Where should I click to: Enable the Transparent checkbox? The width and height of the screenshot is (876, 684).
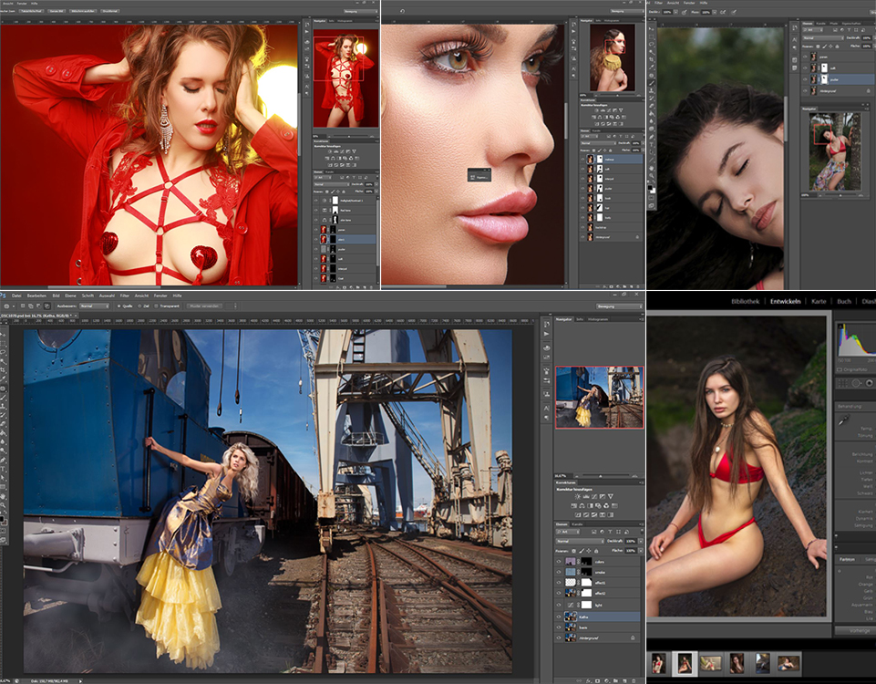coord(157,306)
